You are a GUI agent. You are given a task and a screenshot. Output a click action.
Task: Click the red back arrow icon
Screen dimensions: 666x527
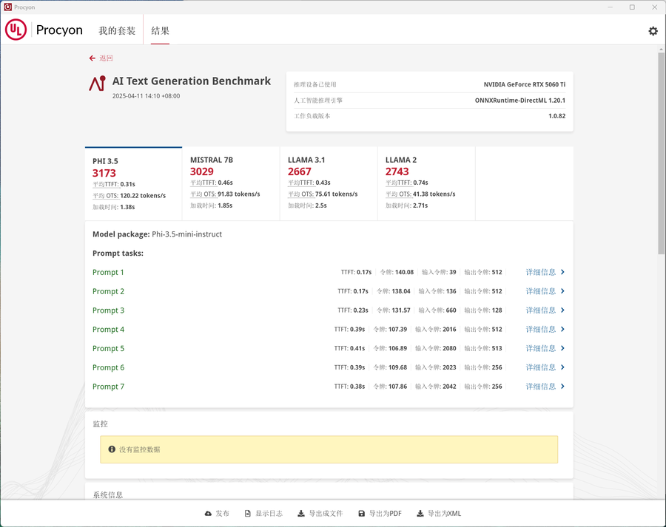pos(92,58)
